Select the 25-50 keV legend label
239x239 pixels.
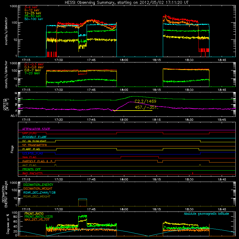[x=33, y=16]
